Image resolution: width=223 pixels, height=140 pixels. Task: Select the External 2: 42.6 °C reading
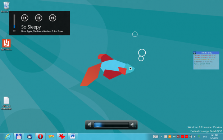[203, 62]
